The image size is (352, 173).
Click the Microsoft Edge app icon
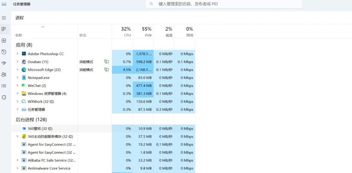point(24,70)
